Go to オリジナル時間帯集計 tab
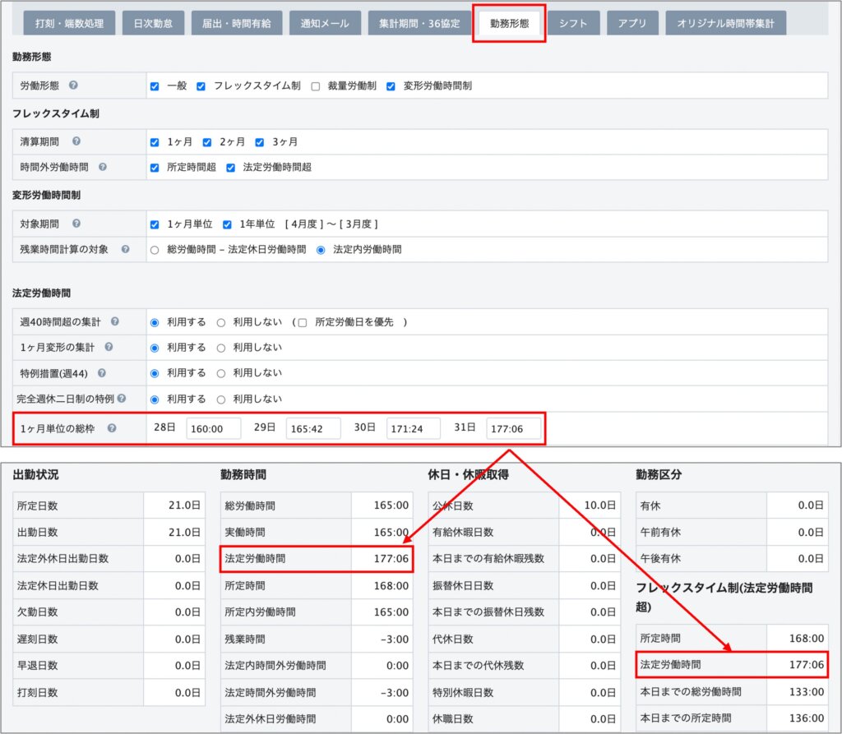Screen dimensions: 842x734 coord(725,23)
